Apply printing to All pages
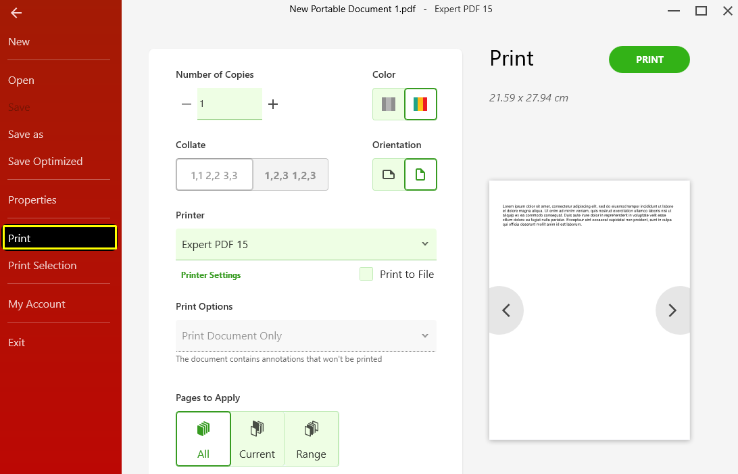The width and height of the screenshot is (738, 474). (203, 439)
